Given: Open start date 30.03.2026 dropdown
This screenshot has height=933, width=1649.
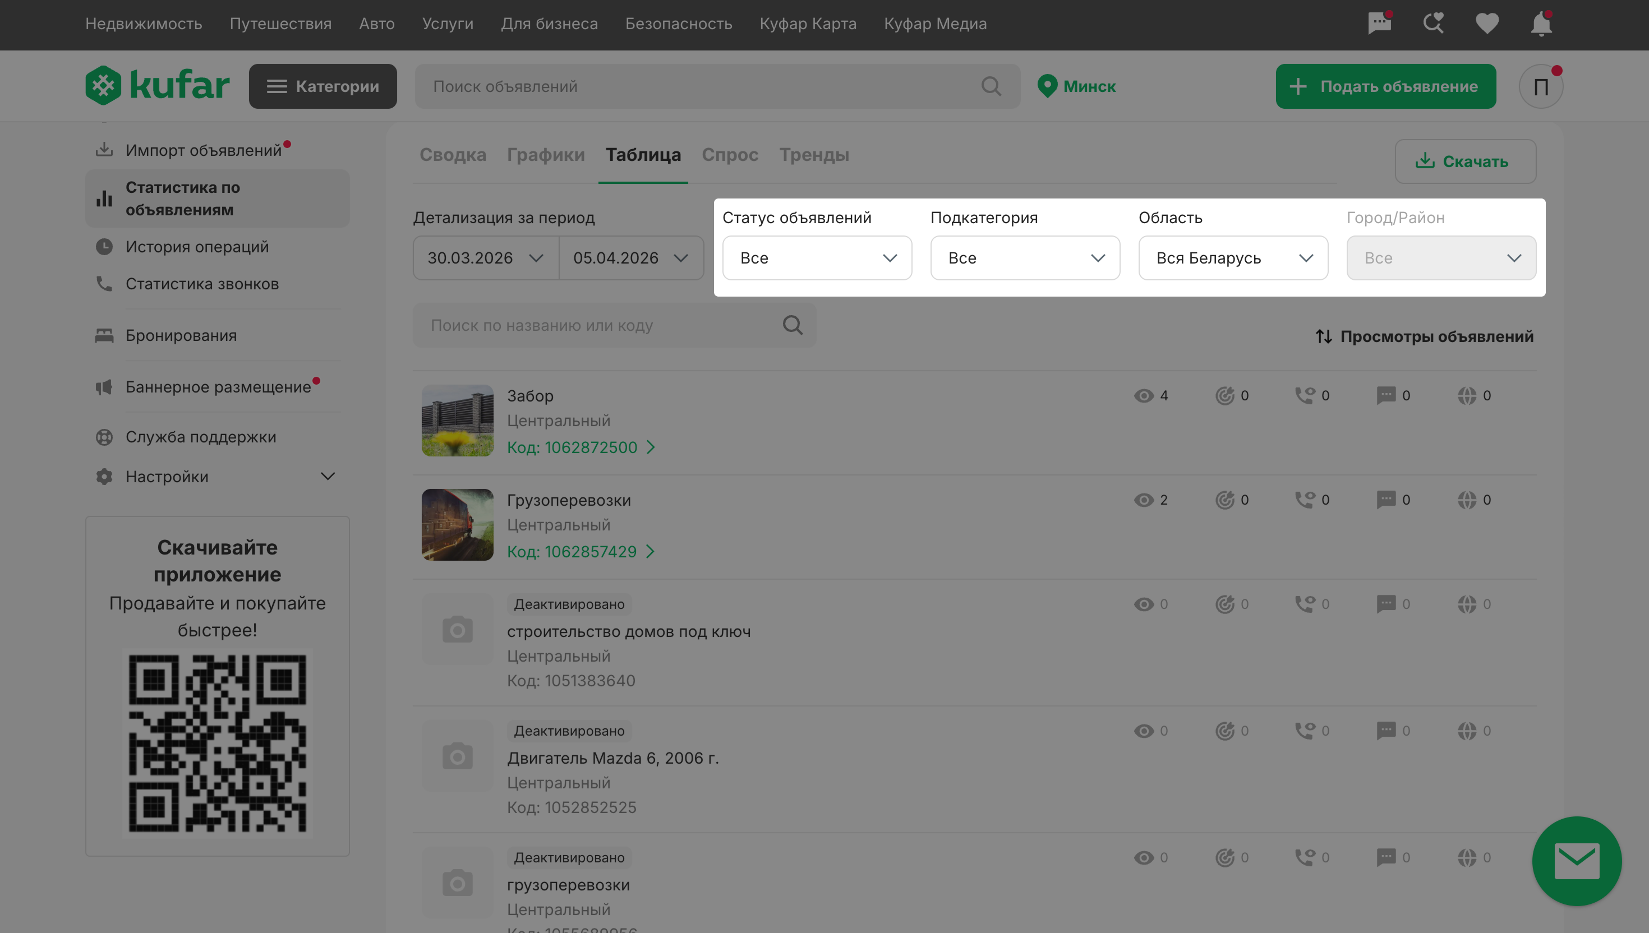Looking at the screenshot, I should pyautogui.click(x=486, y=258).
